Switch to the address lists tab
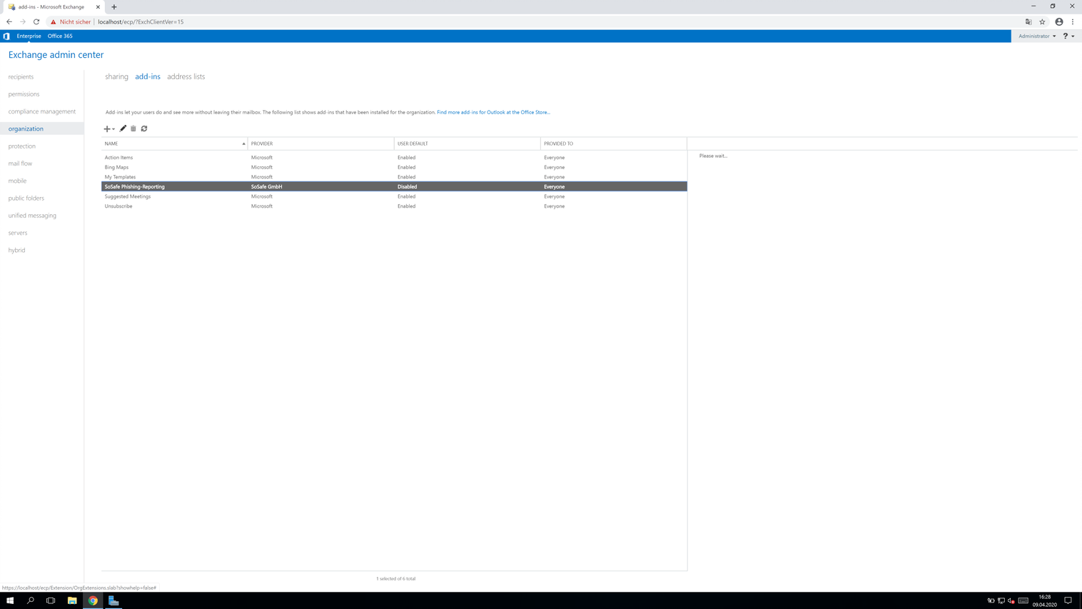1082x609 pixels. 186,76
